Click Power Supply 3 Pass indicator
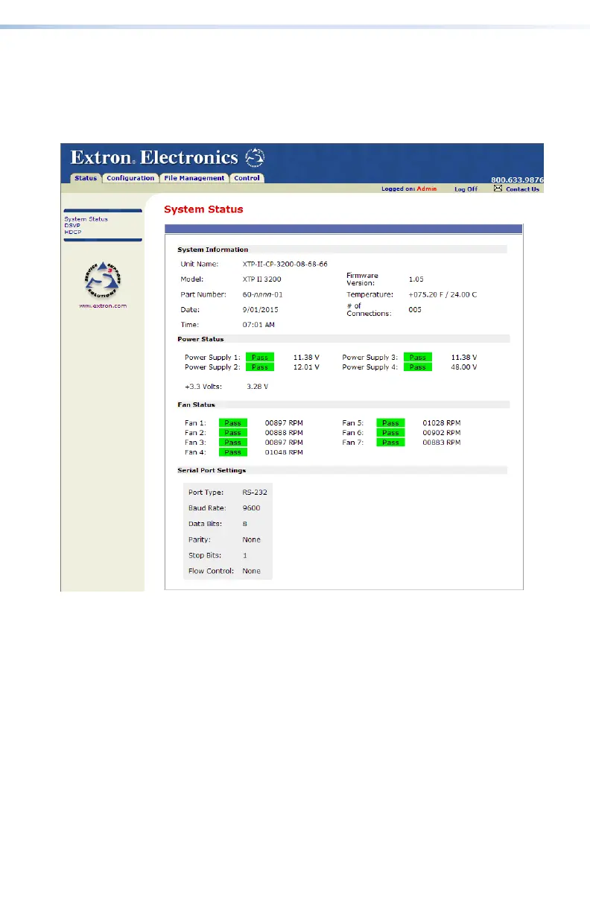The height and width of the screenshot is (912, 590). tap(417, 358)
